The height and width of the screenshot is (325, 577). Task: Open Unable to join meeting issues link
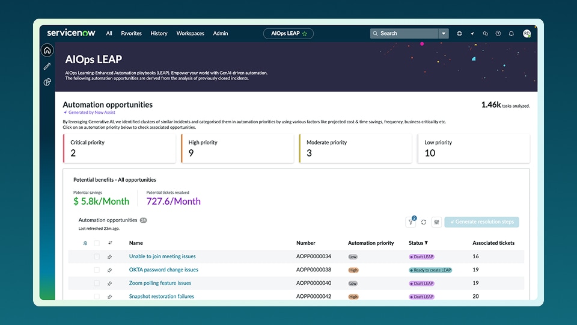point(162,256)
